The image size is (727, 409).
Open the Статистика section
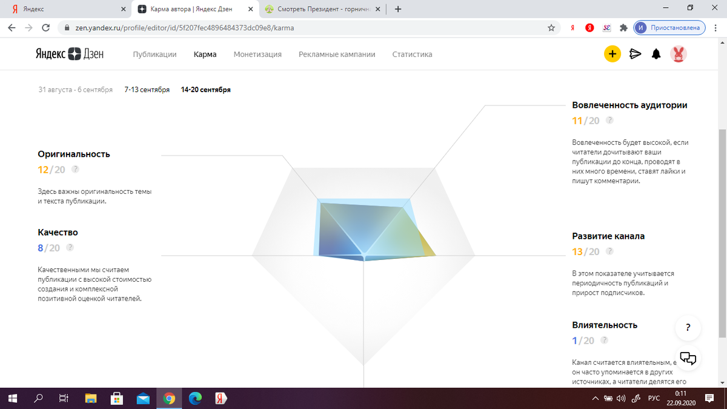click(412, 54)
